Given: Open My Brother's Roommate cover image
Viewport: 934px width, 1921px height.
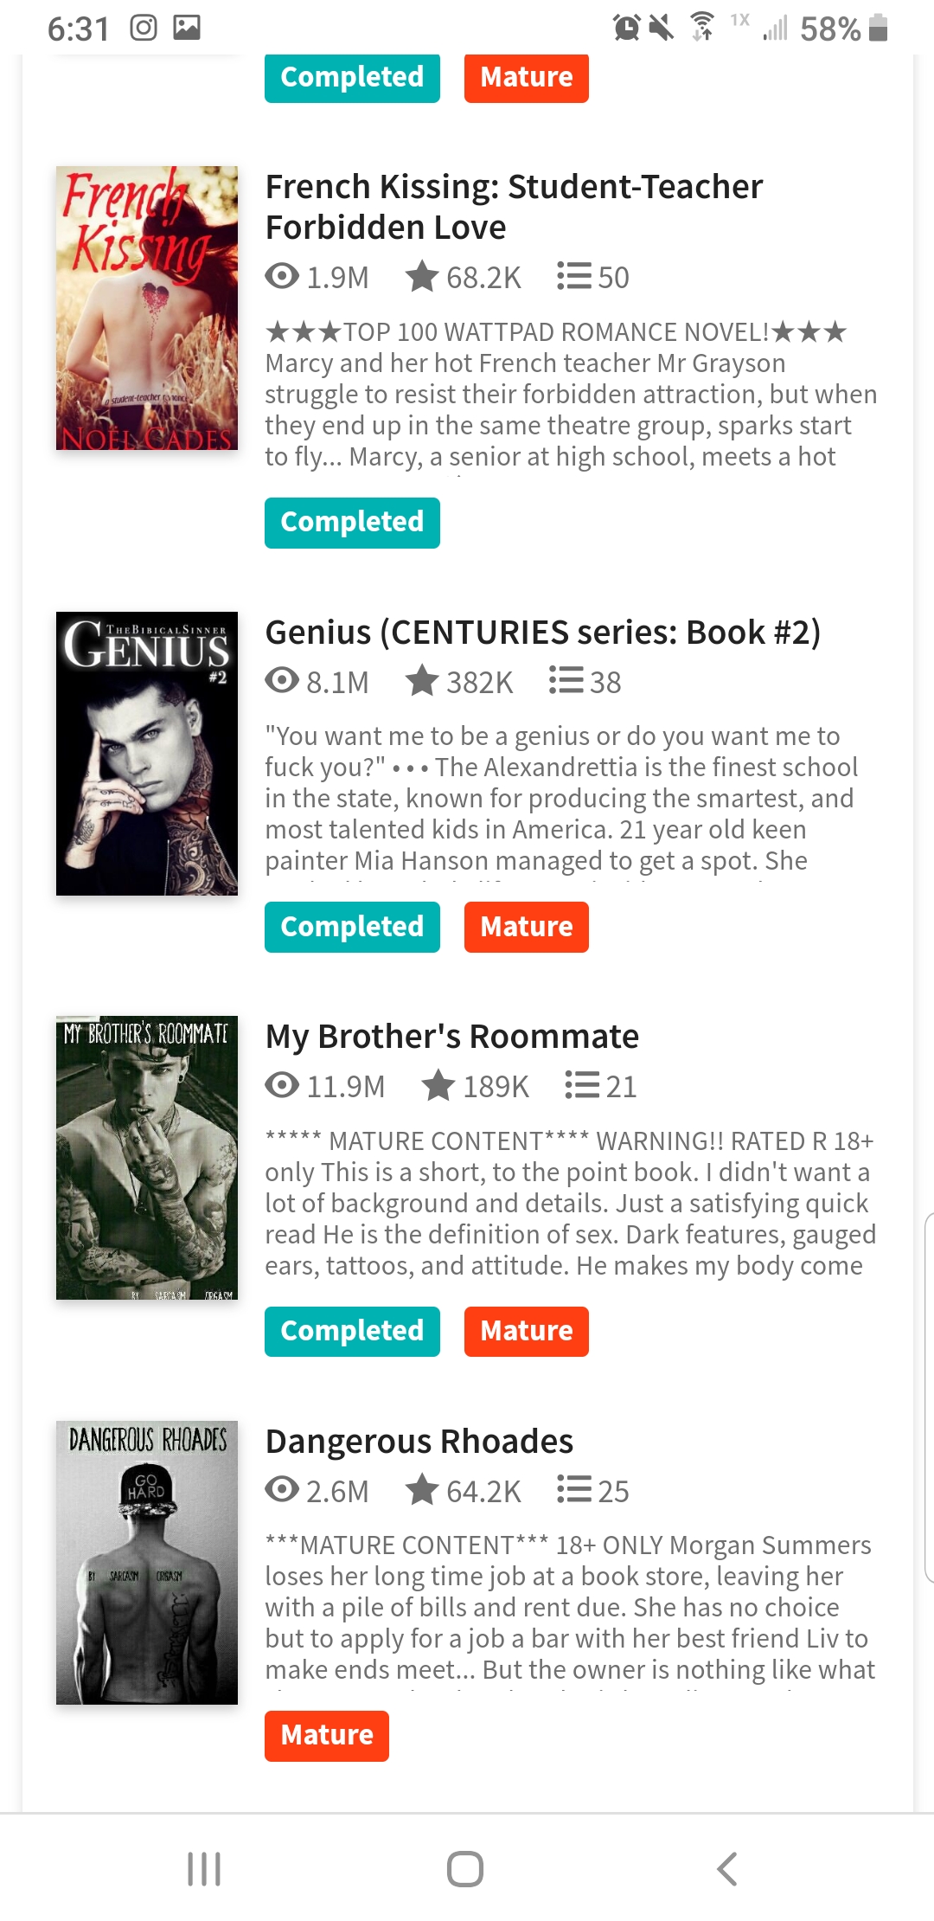Looking at the screenshot, I should coord(147,1158).
